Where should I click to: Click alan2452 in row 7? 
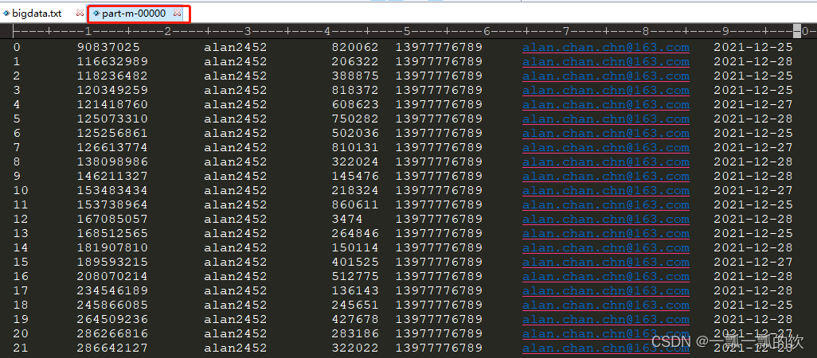coord(236,147)
